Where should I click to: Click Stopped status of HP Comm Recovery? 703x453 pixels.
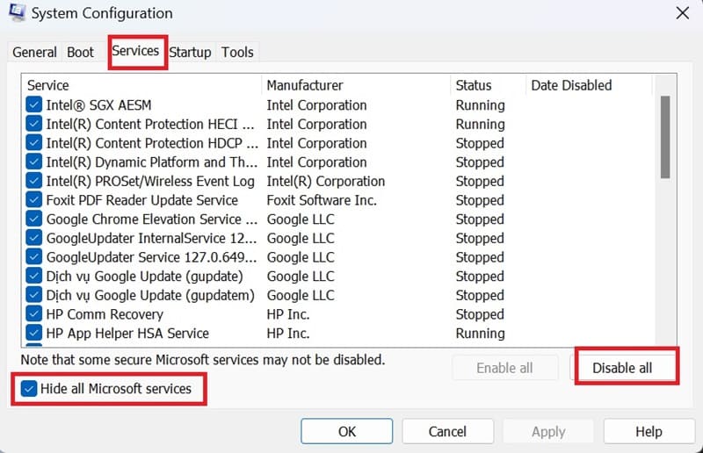pyautogui.click(x=480, y=314)
